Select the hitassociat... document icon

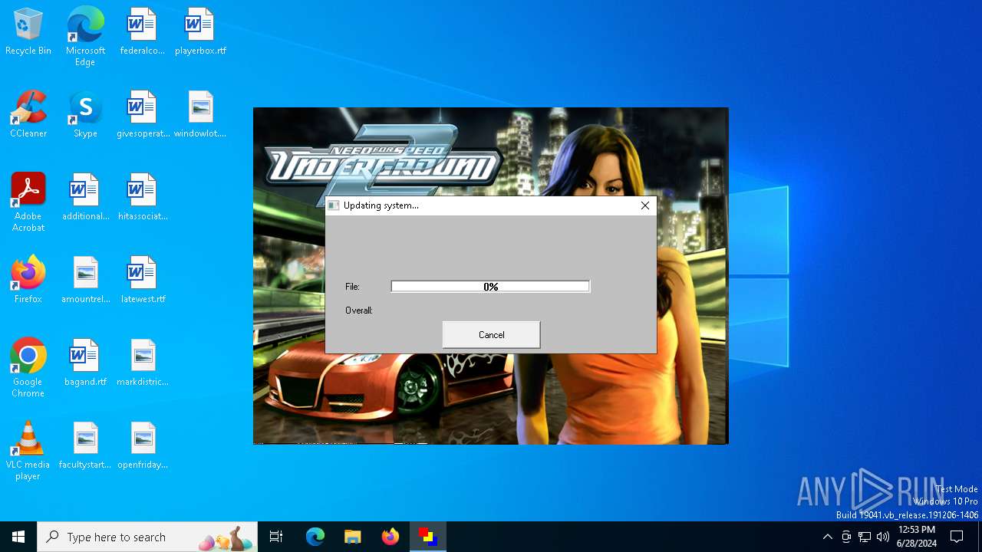(143, 198)
